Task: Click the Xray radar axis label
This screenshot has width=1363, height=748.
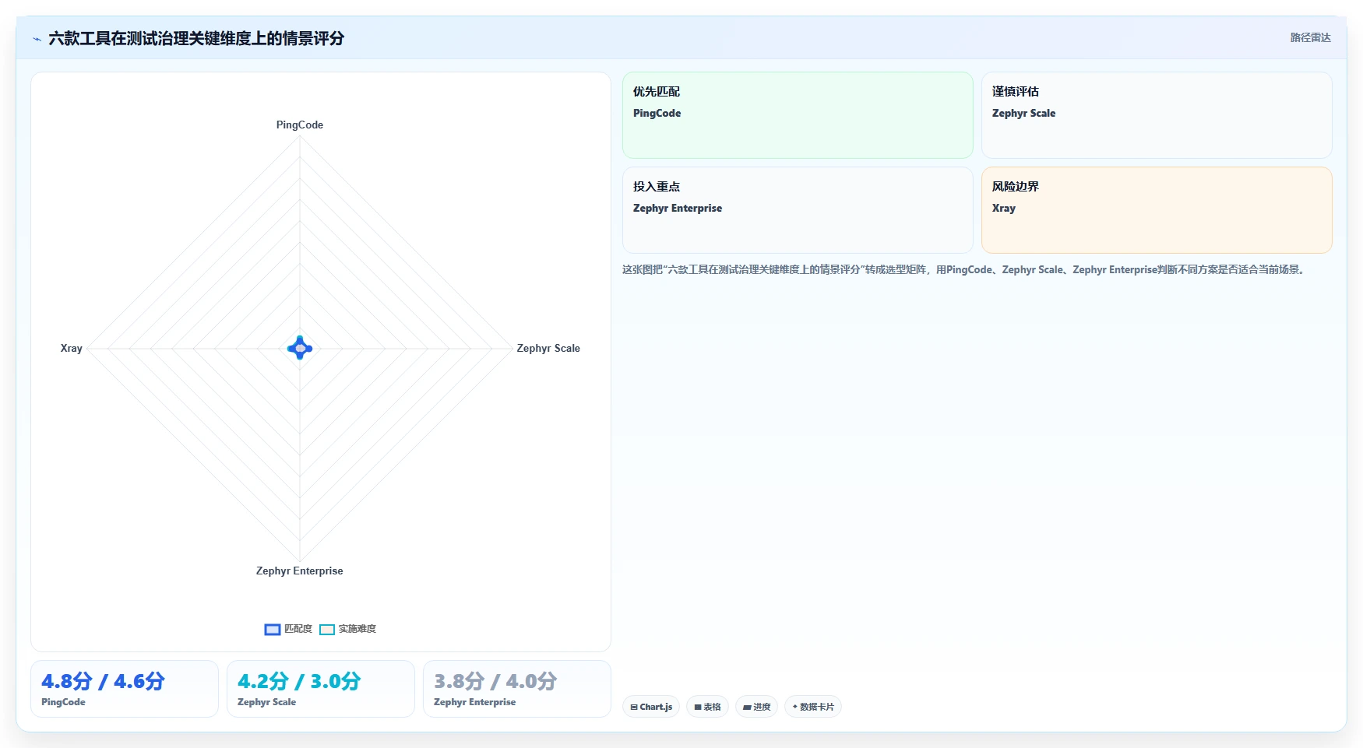Action: coord(72,348)
